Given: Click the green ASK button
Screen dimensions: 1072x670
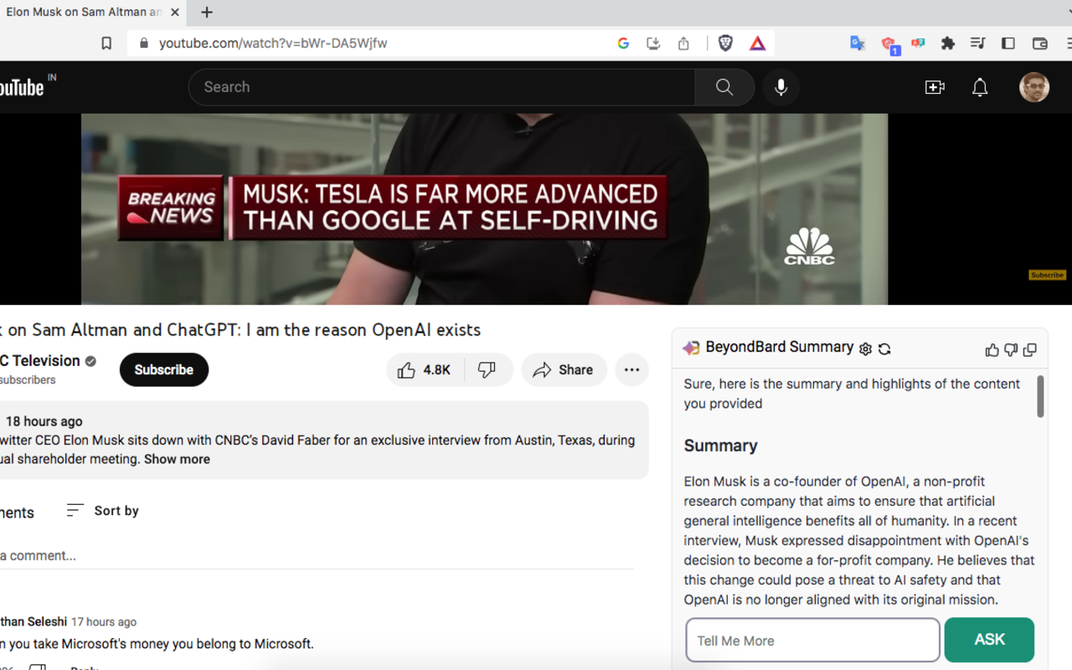Looking at the screenshot, I should tap(988, 640).
